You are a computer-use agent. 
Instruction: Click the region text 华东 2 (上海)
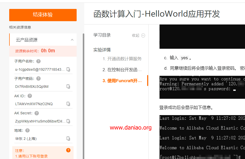click(x=26, y=139)
